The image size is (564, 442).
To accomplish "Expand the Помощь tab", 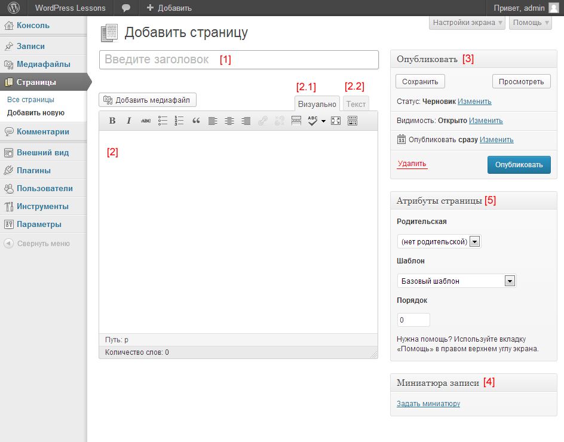I will pyautogui.click(x=531, y=23).
